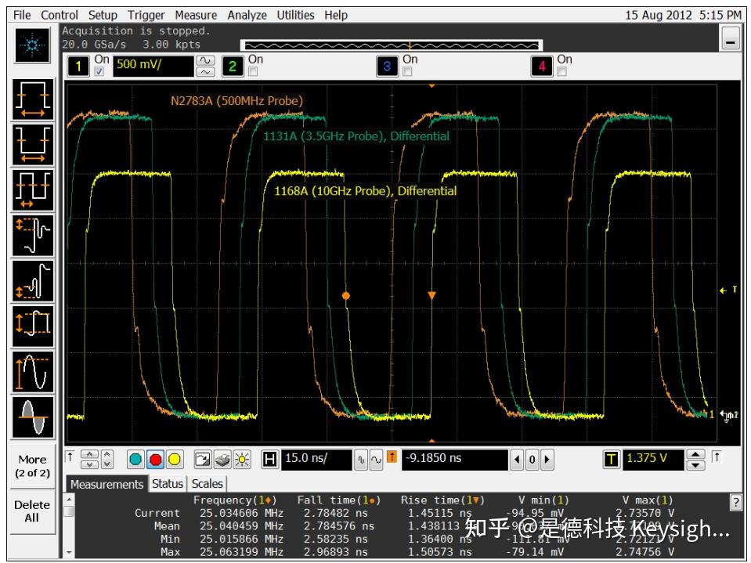Click the channel 3 button
The width and height of the screenshot is (751, 563).
tap(387, 67)
